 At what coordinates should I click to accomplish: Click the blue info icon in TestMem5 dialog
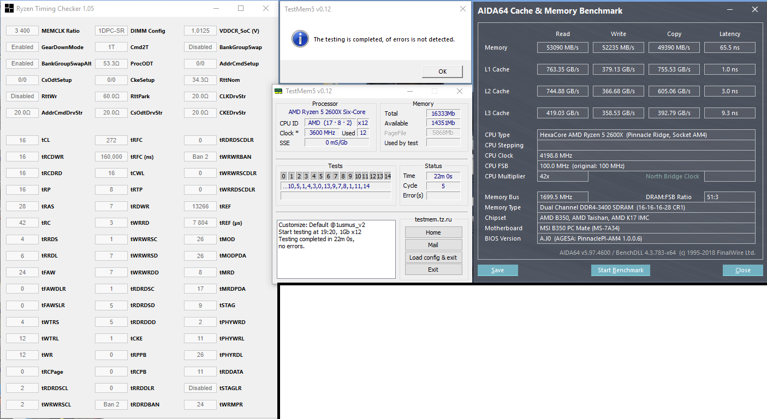pos(299,39)
